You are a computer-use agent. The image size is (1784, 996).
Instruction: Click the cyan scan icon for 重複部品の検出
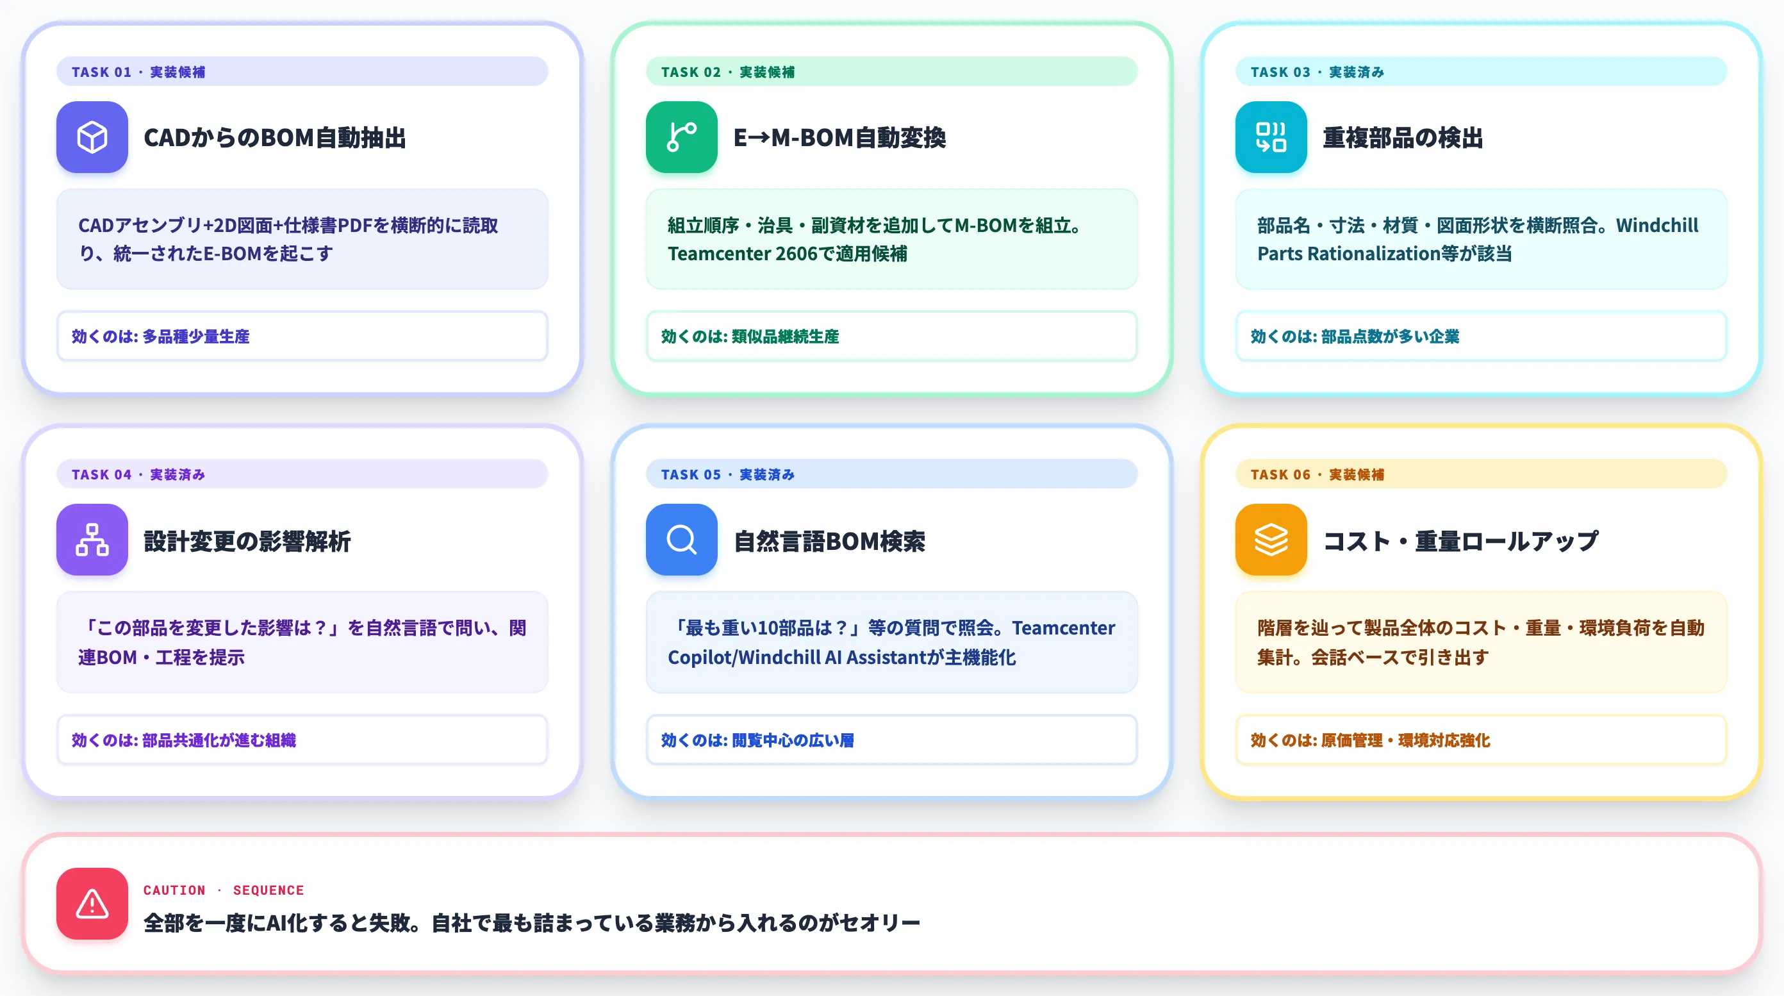(1271, 137)
